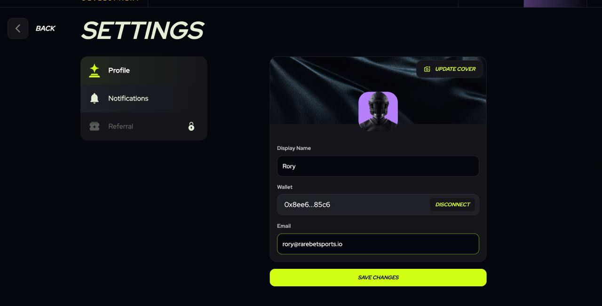Click the purple element in the top bar
This screenshot has width=602, height=306.
click(555, 3)
